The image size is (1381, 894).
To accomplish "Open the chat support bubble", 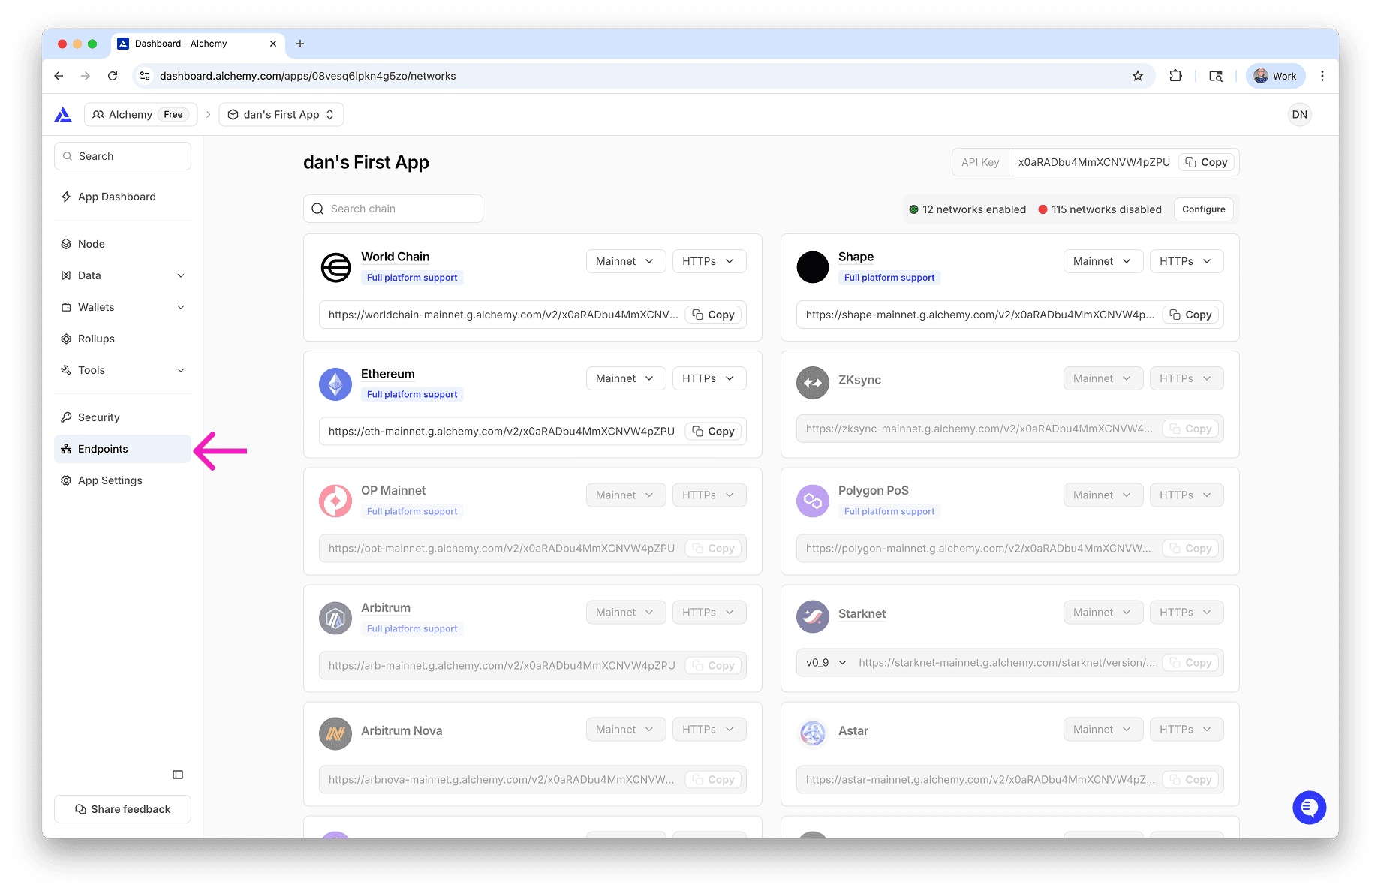I will click(1309, 808).
